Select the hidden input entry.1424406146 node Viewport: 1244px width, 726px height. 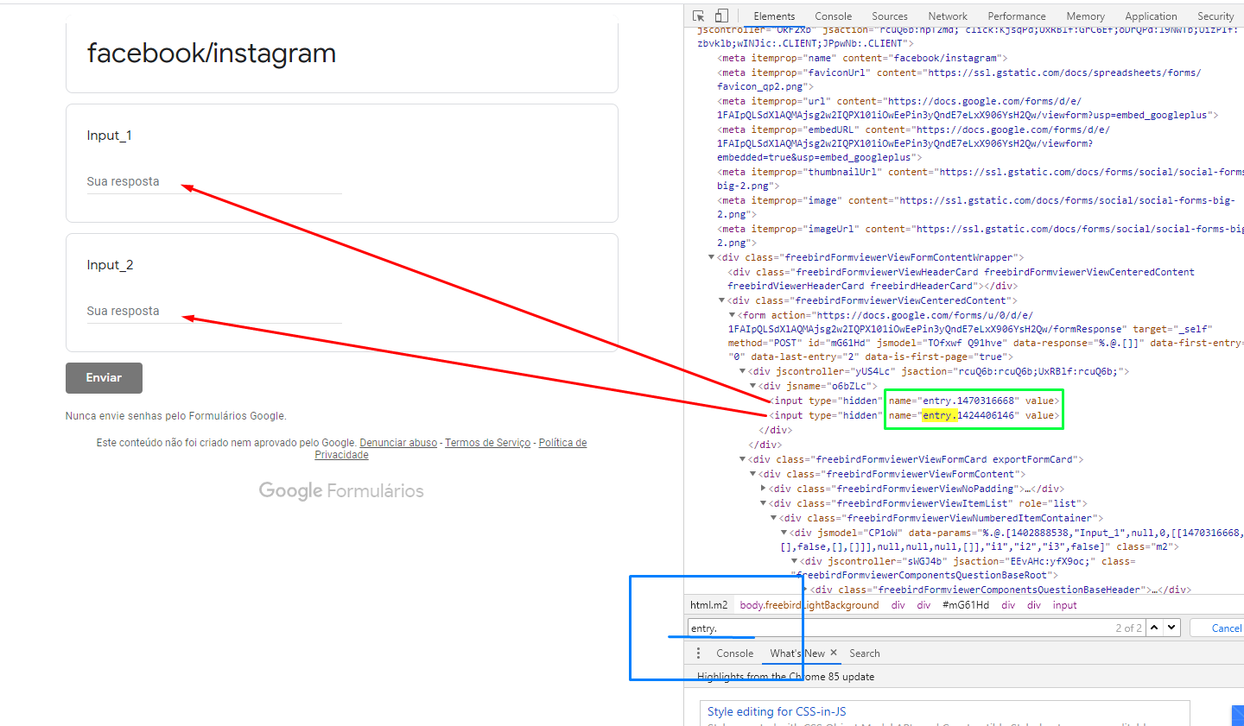pyautogui.click(x=914, y=415)
